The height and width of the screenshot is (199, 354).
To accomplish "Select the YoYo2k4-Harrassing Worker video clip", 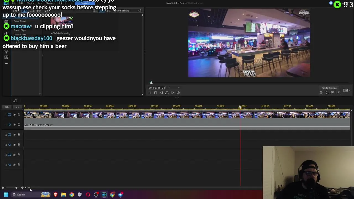I will pos(187,115).
